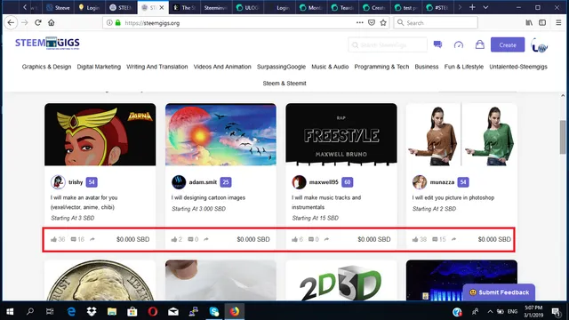Open Writing And Translation category
569x320 pixels.
157,67
